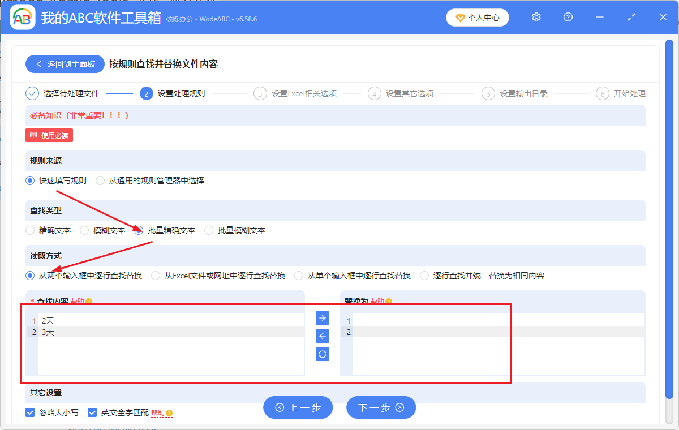Viewport: 679px width, 430px height.
Task: Open the settings gear icon
Action: [x=536, y=17]
